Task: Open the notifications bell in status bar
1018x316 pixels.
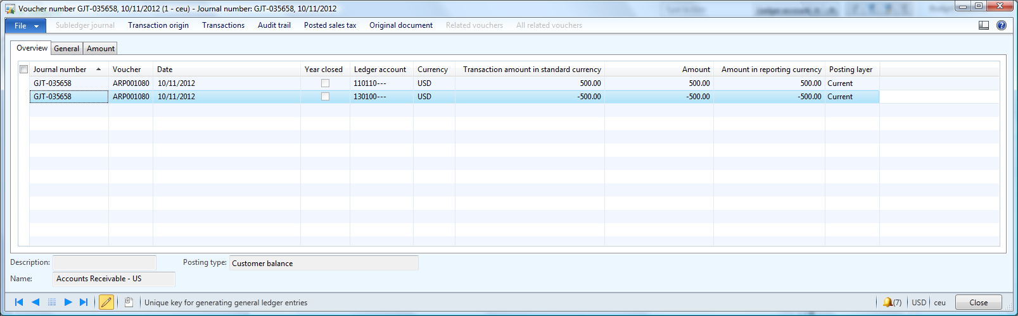Action: pyautogui.click(x=888, y=302)
